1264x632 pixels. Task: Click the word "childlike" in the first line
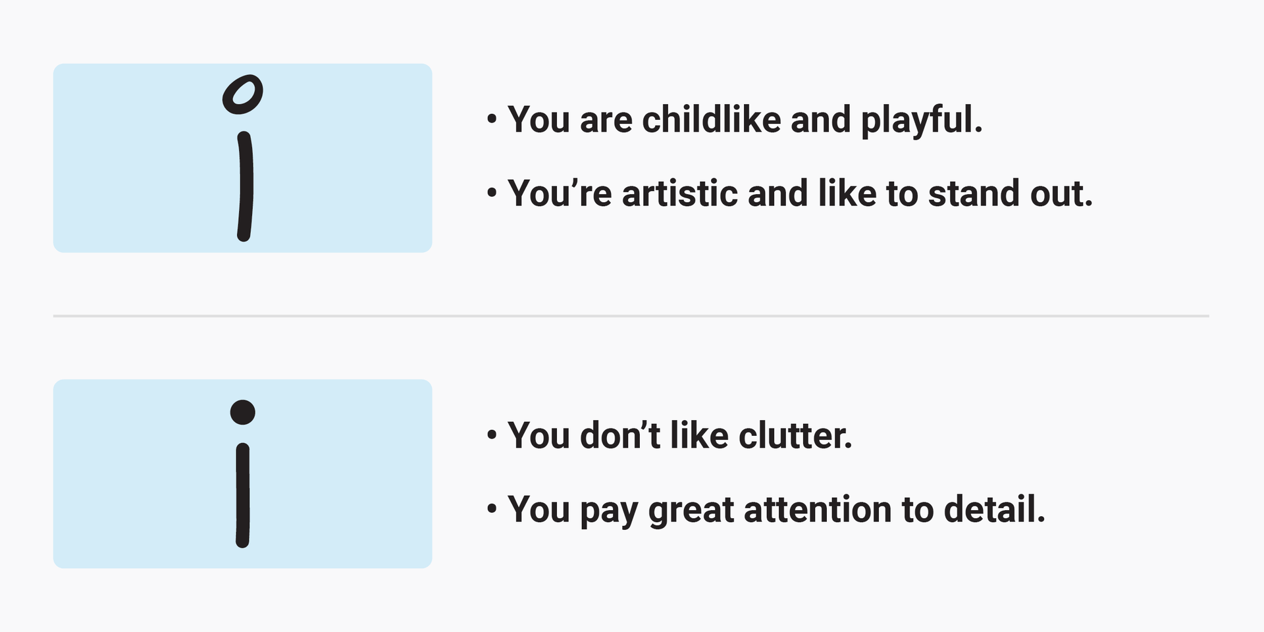pyautogui.click(x=713, y=119)
